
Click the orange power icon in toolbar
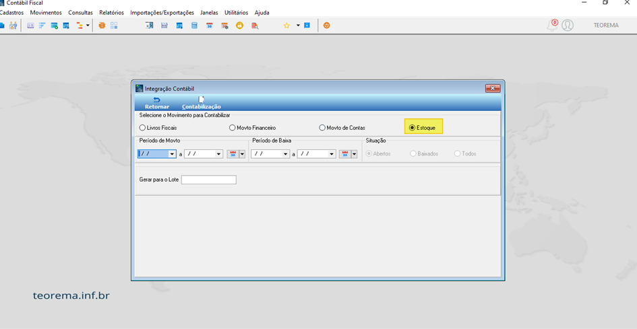327,25
